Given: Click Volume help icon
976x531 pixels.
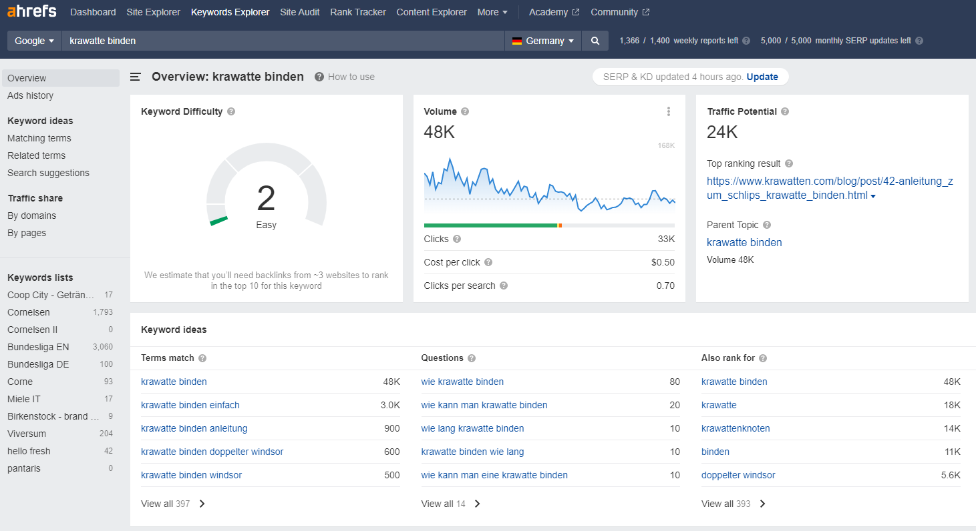Looking at the screenshot, I should [x=465, y=111].
